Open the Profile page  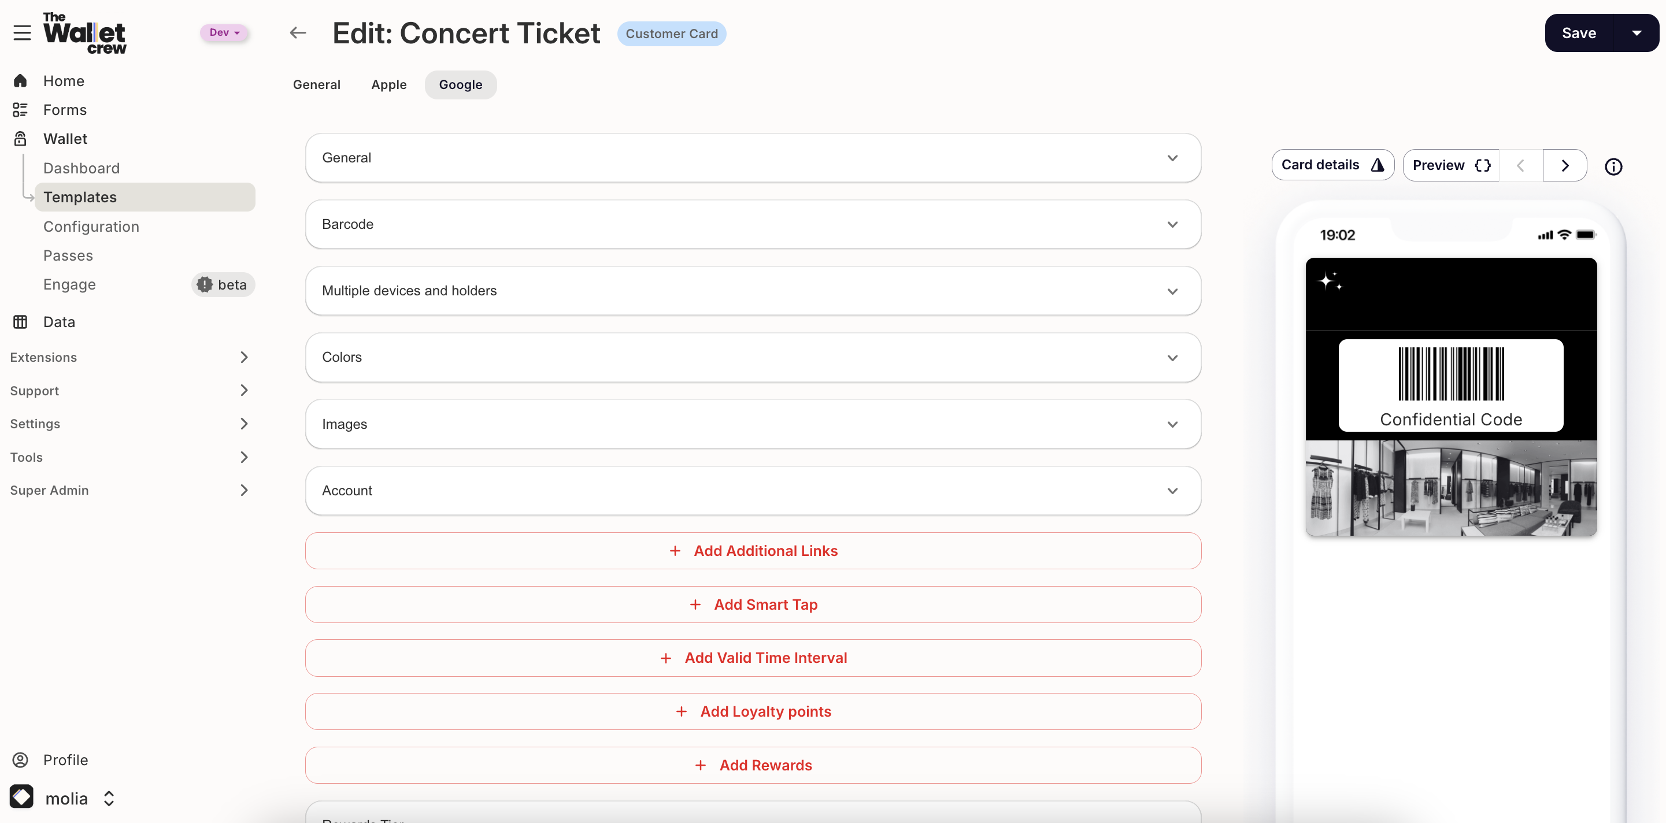tap(65, 759)
